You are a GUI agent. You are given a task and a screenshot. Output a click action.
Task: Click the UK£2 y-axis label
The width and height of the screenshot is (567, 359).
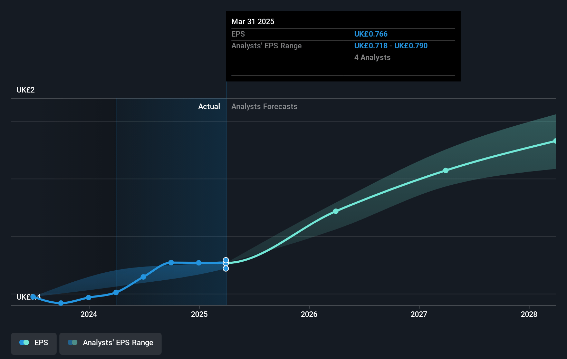click(x=26, y=90)
